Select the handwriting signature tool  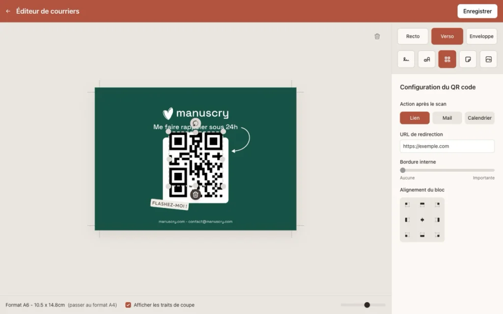[x=406, y=59]
